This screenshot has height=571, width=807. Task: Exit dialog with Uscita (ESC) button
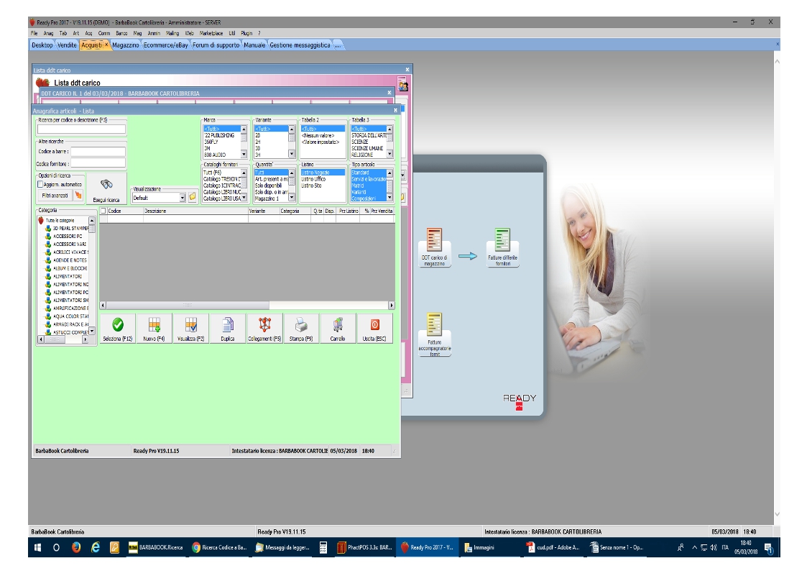click(374, 329)
